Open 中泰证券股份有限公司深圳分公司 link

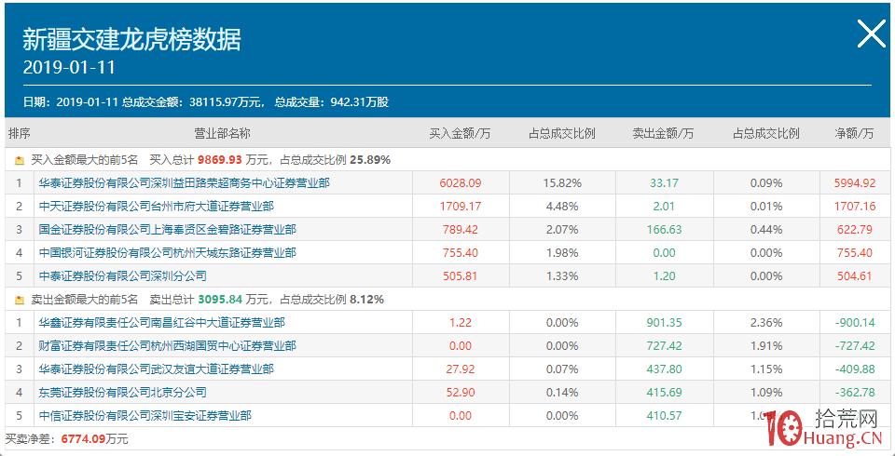coord(122,276)
